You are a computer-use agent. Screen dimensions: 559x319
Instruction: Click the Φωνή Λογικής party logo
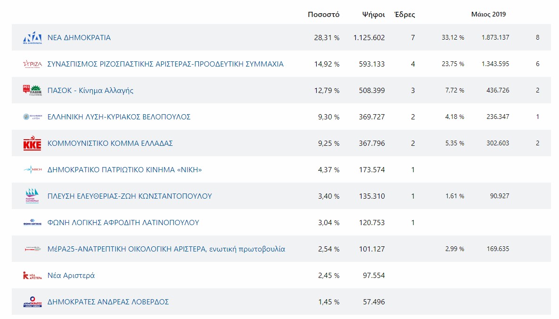(x=33, y=223)
